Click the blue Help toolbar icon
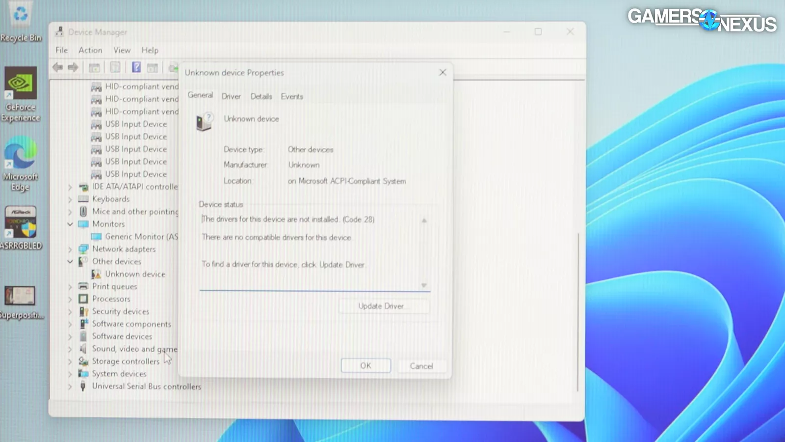This screenshot has width=785, height=442. pos(136,67)
